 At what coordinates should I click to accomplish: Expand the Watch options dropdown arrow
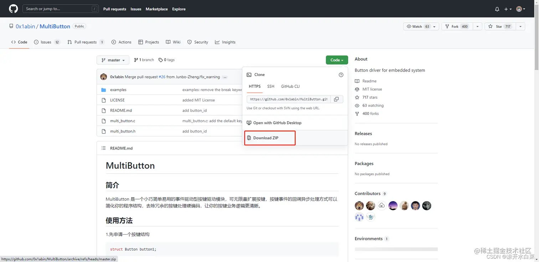(x=435, y=27)
